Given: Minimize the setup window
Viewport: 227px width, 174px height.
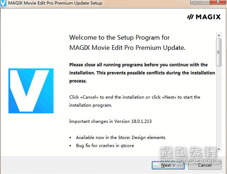Looking at the screenshot, I should pos(195,2).
